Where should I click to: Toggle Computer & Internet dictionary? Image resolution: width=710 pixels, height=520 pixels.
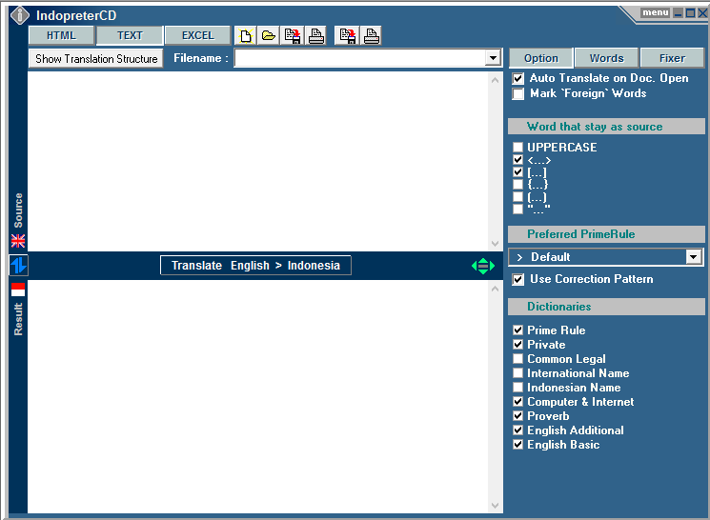pos(517,401)
